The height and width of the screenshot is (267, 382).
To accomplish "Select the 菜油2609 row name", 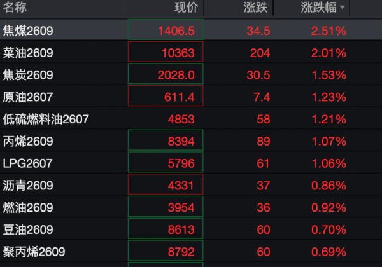I will point(28,53).
